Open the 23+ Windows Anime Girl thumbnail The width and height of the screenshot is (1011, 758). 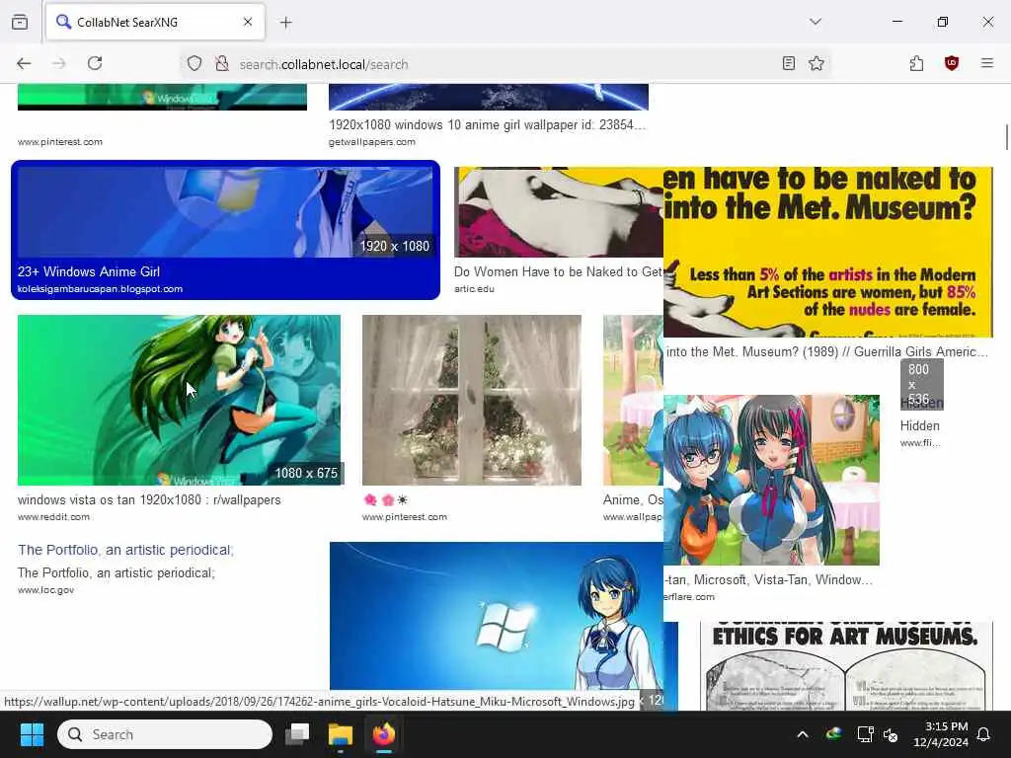(x=225, y=212)
